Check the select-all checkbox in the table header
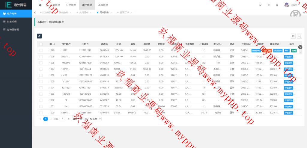307x148 pixels. pos(41,44)
